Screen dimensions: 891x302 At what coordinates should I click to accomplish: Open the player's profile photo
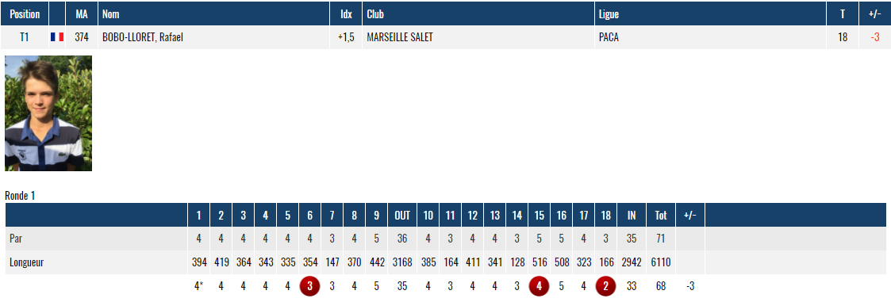click(x=48, y=113)
